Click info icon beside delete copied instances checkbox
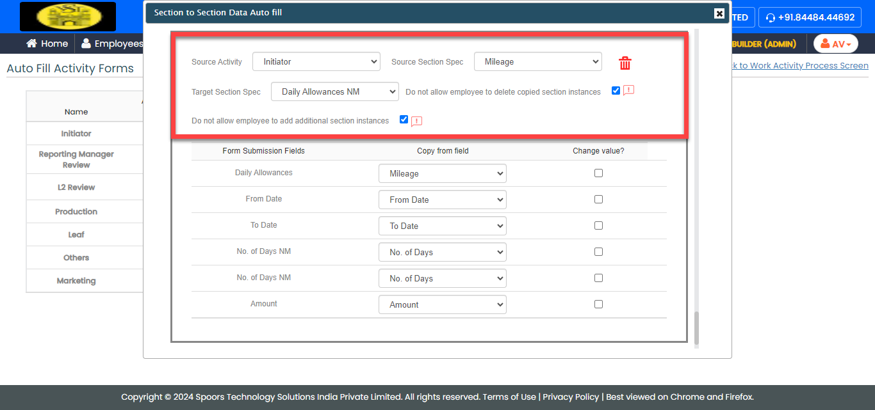This screenshot has width=875, height=410. pos(628,91)
